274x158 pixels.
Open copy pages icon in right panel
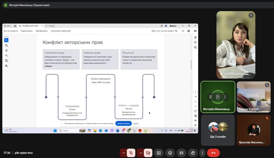coord(195,47)
